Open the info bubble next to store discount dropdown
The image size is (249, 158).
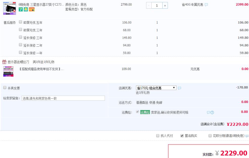click(179, 88)
